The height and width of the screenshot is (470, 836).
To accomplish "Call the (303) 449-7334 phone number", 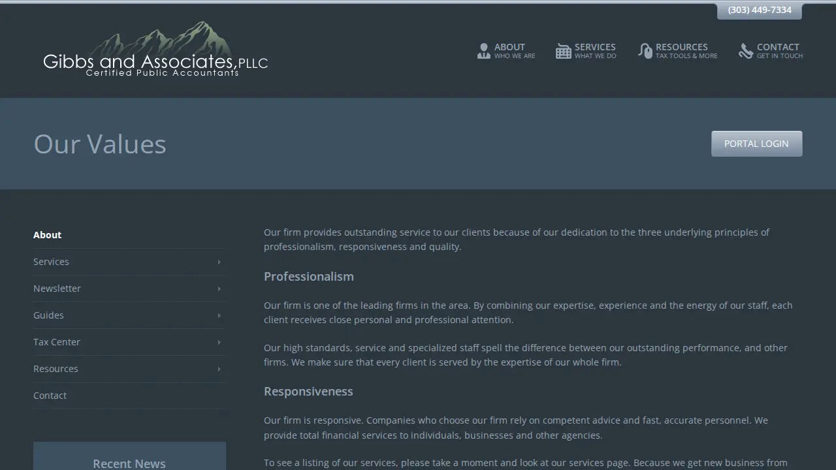I will click(760, 10).
